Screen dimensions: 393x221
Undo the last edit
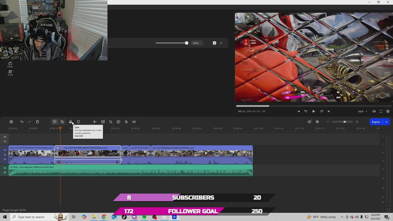[22, 122]
